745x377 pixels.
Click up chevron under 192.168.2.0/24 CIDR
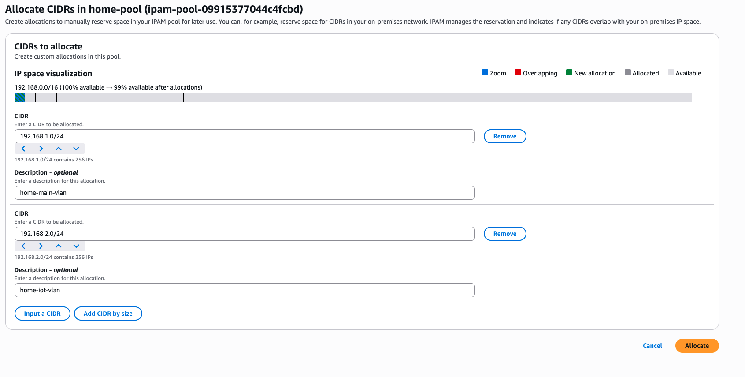click(59, 246)
